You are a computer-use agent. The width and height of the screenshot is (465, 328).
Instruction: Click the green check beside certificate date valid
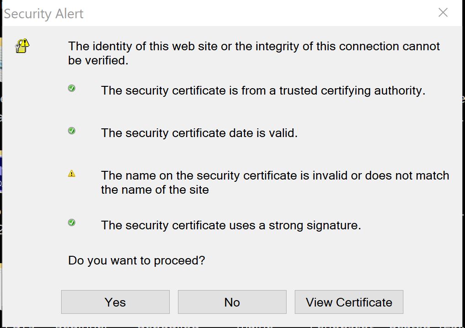click(x=71, y=131)
